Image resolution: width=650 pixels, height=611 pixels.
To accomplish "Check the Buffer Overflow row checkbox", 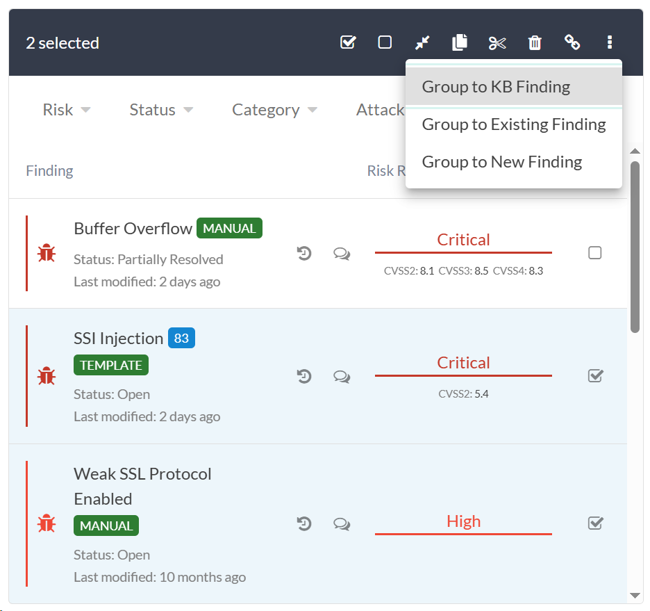I will click(594, 253).
